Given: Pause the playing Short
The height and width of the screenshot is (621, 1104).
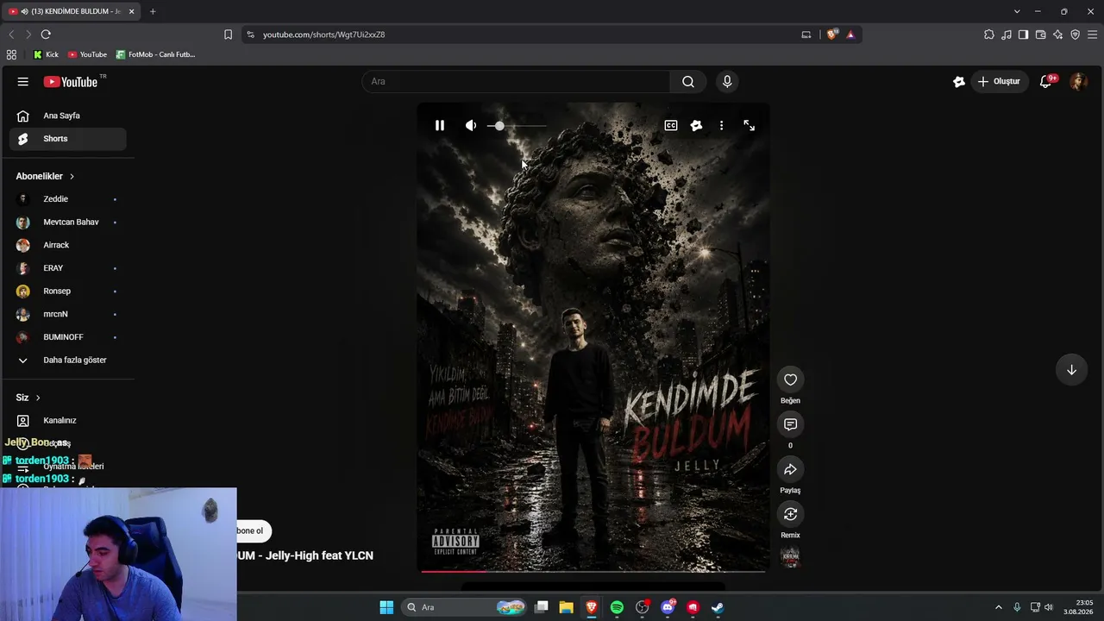Looking at the screenshot, I should pyautogui.click(x=440, y=126).
